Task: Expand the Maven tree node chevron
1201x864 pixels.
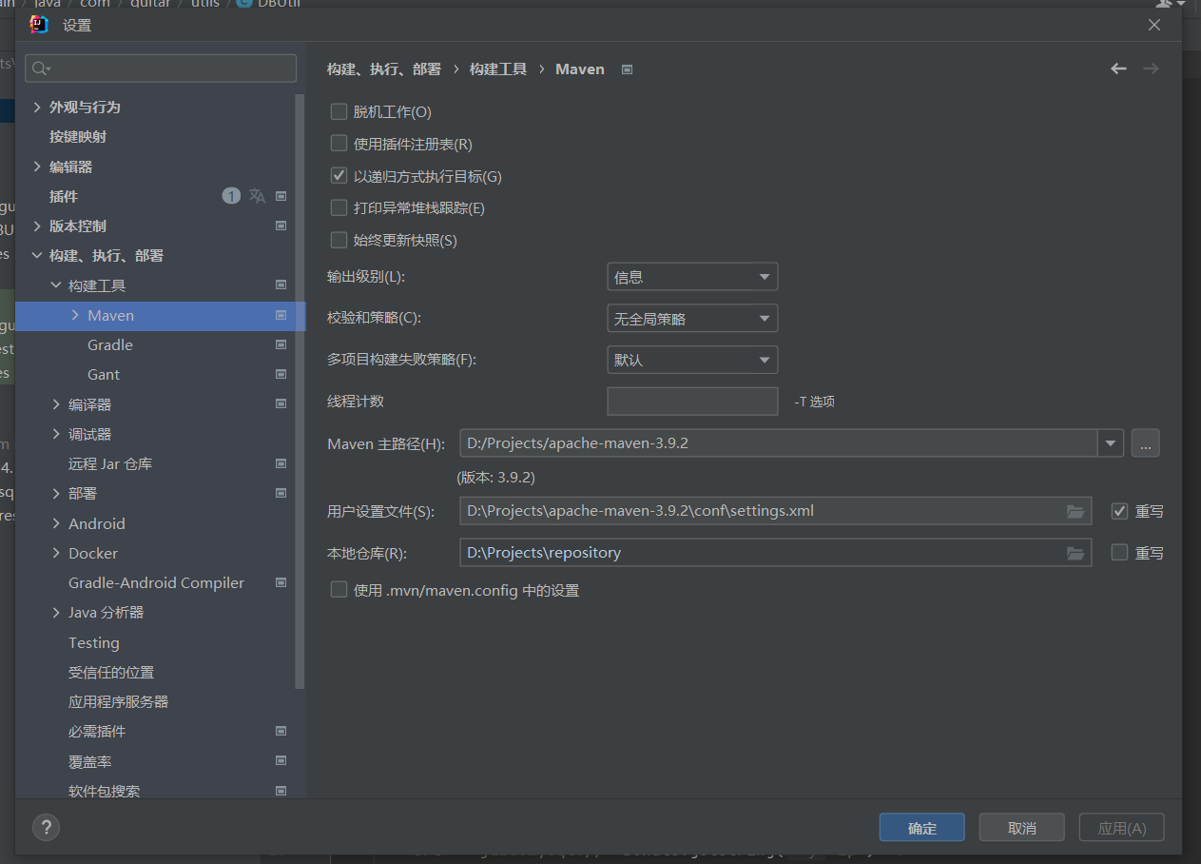Action: click(75, 315)
